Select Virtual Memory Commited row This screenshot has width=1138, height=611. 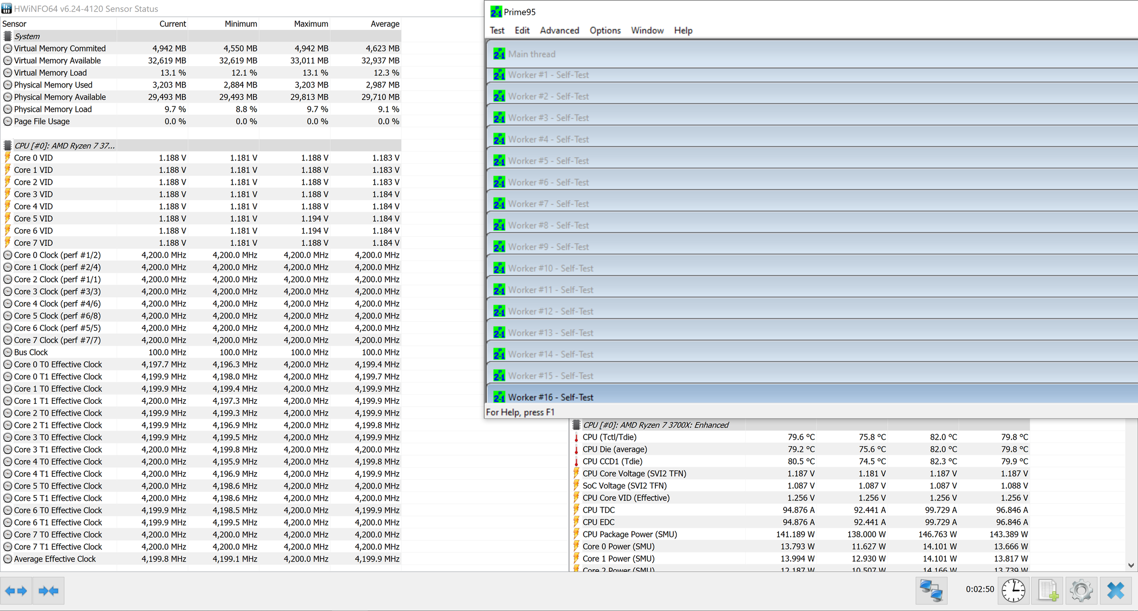point(201,48)
